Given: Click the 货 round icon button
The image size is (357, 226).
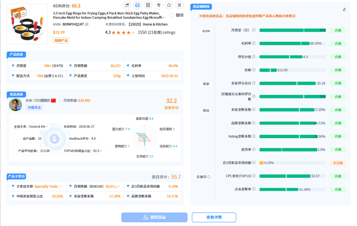Looking at the screenshot, I should pos(180,5).
